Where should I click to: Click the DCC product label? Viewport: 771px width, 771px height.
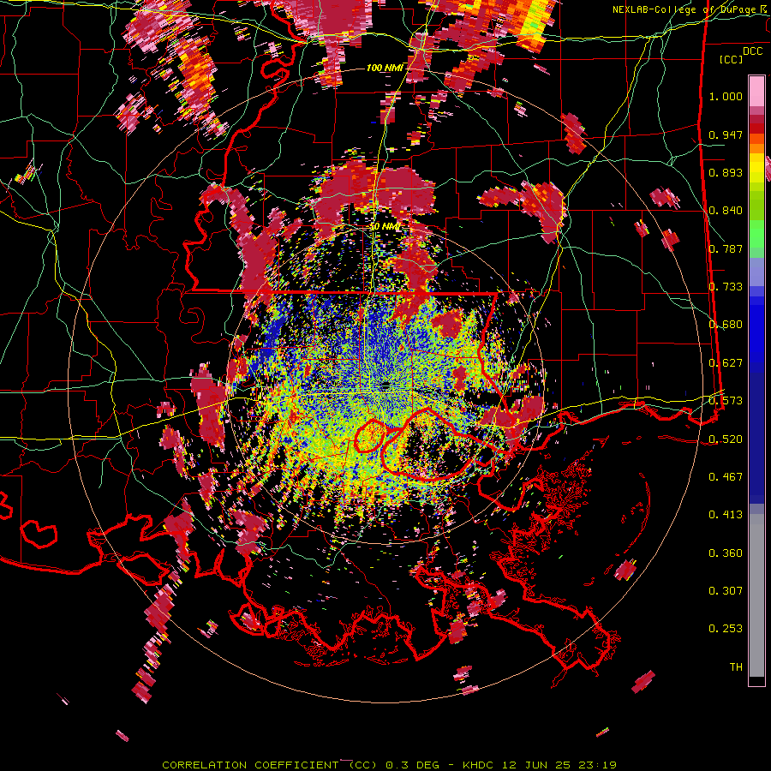pyautogui.click(x=752, y=51)
